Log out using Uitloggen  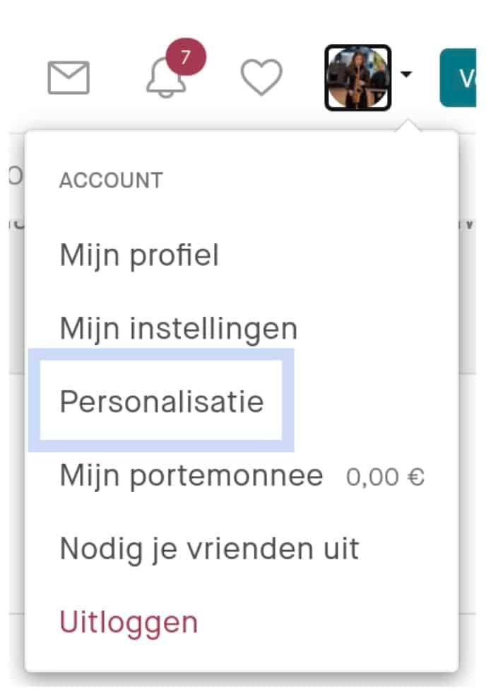pyautogui.click(x=129, y=622)
